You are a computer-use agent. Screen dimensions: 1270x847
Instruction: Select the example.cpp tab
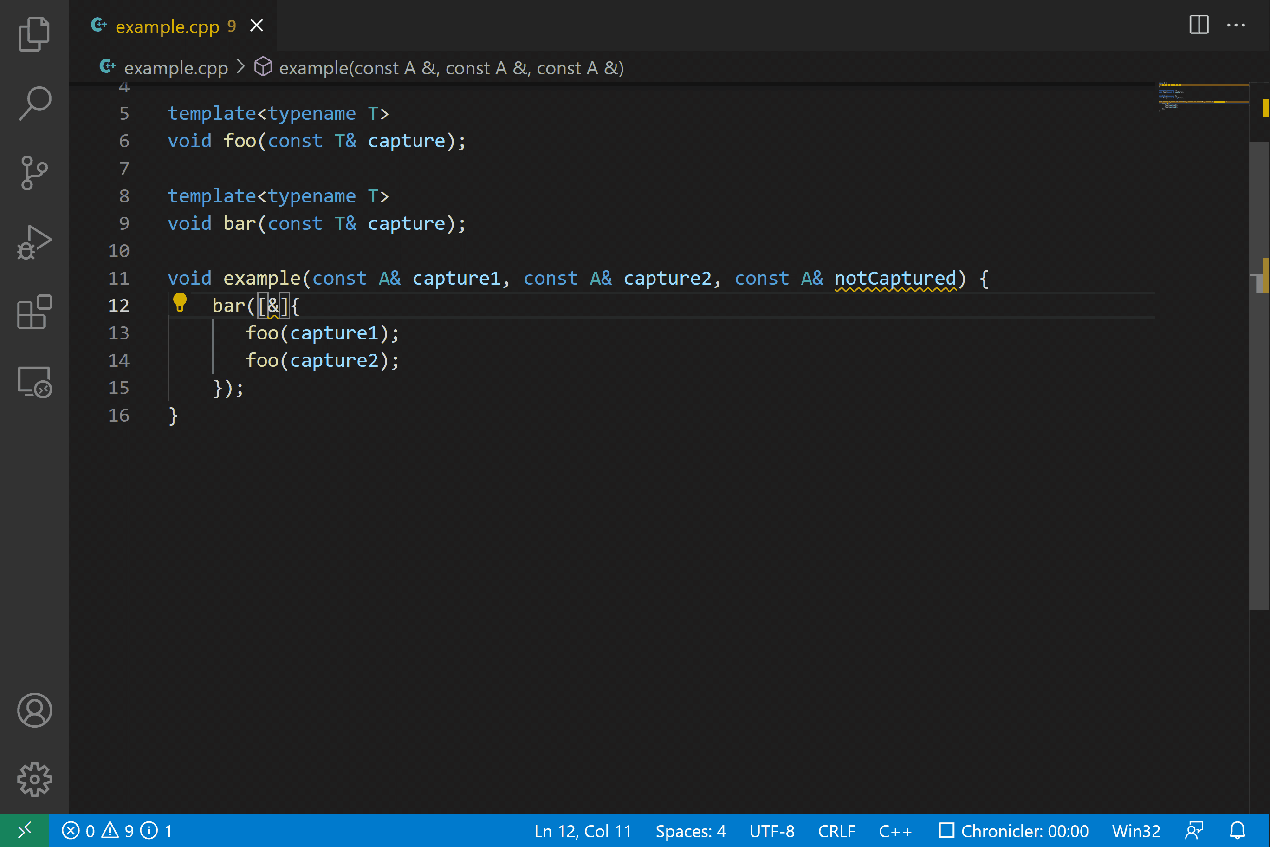pyautogui.click(x=168, y=26)
